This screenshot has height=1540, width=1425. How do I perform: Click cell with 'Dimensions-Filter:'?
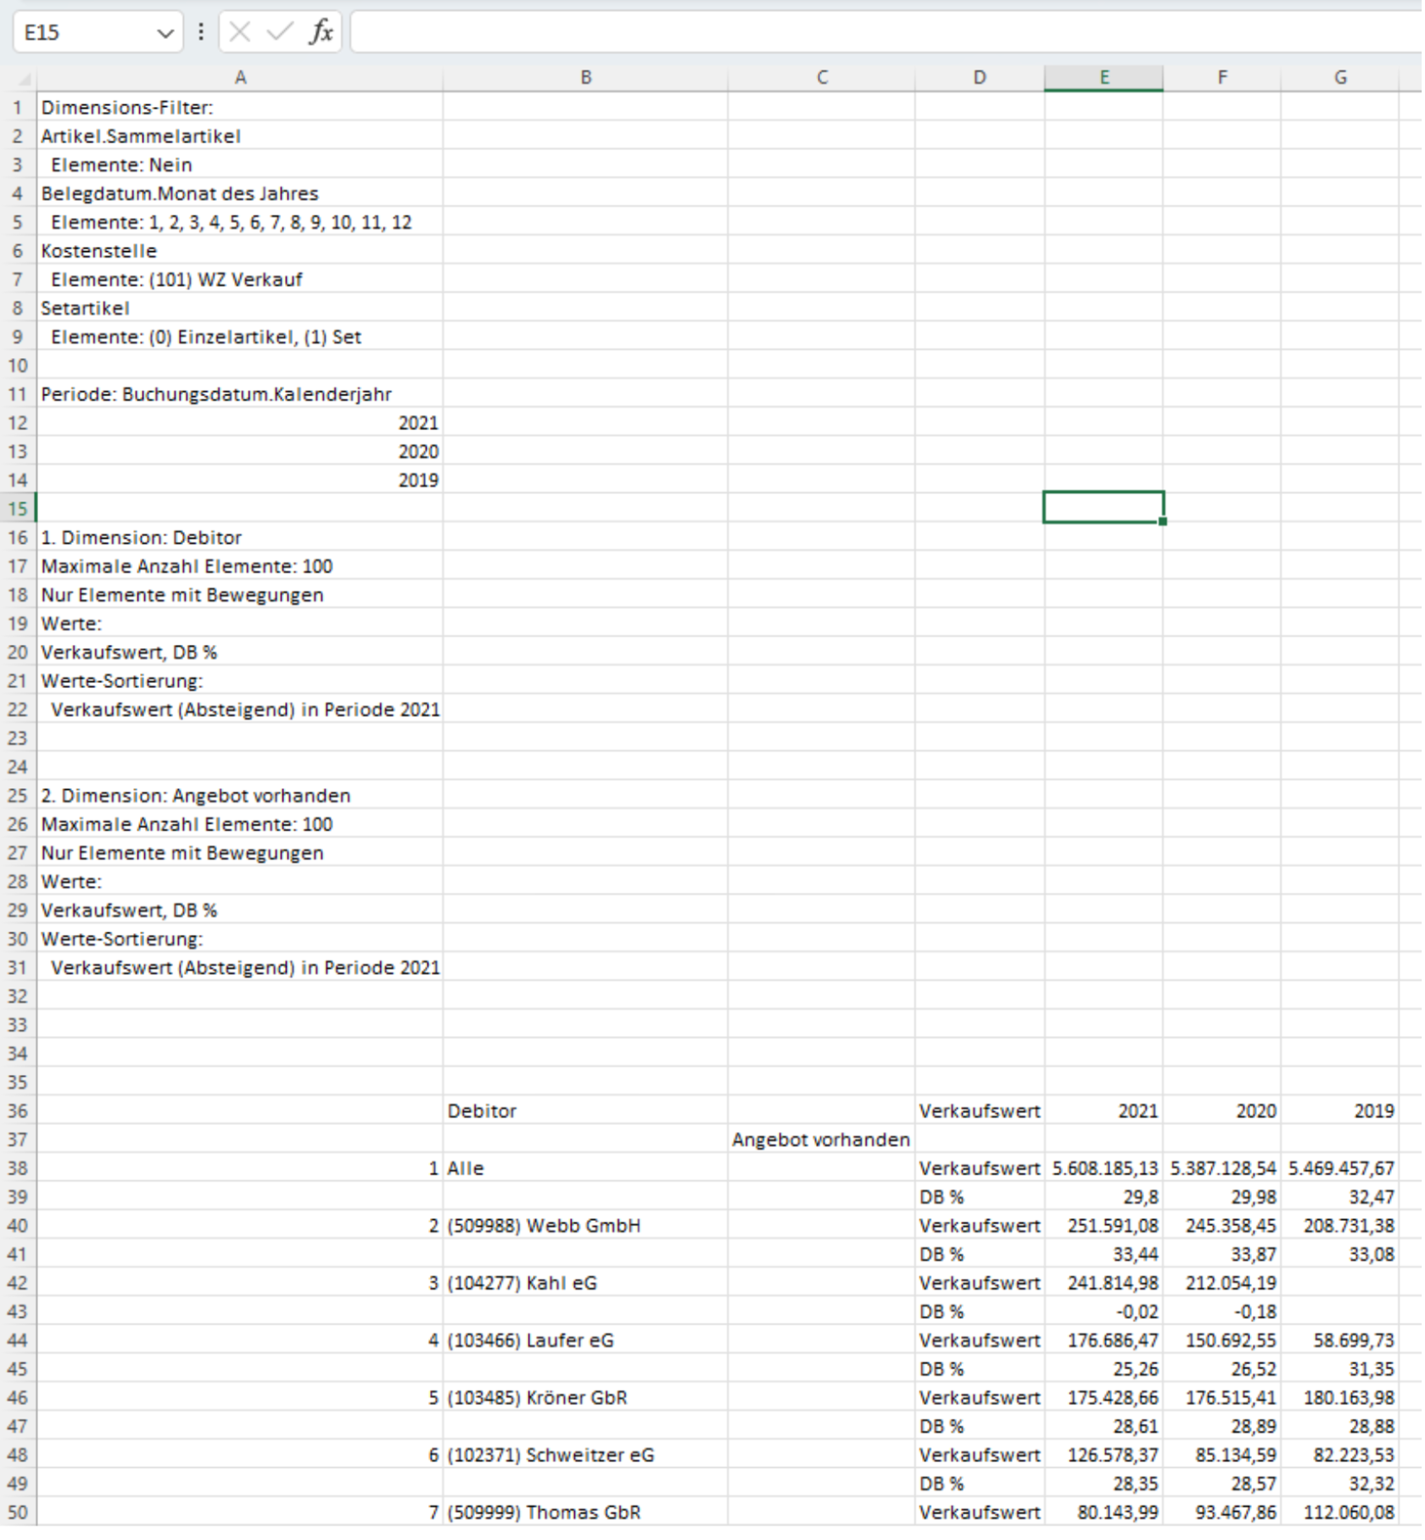pos(240,108)
